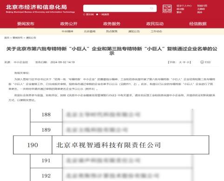Viewport: 224px width, 181px height.
Task: Open the 经信数据 tab
Action: tap(198, 24)
